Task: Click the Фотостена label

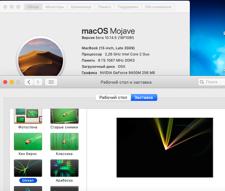Action: pyautogui.click(x=28, y=127)
